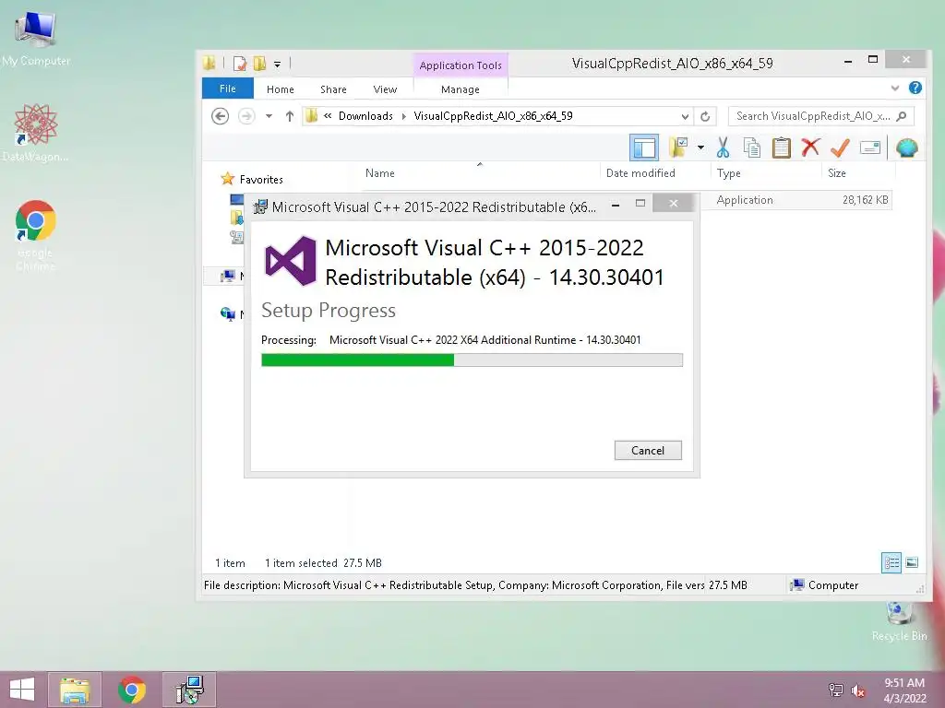The width and height of the screenshot is (945, 708).
Task: Select the Favorites tree item
Action: pyautogui.click(x=261, y=180)
